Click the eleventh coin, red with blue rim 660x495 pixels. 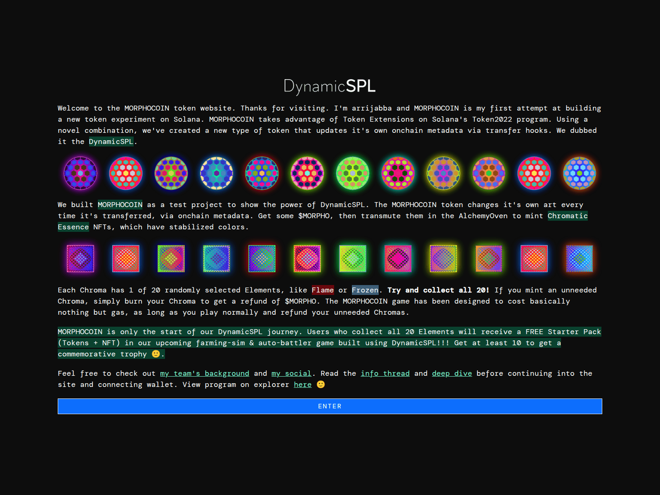click(x=534, y=173)
